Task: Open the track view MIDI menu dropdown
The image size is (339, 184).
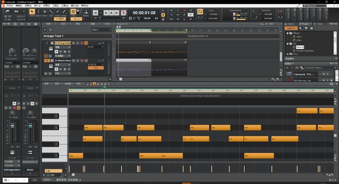Action: (x=108, y=24)
